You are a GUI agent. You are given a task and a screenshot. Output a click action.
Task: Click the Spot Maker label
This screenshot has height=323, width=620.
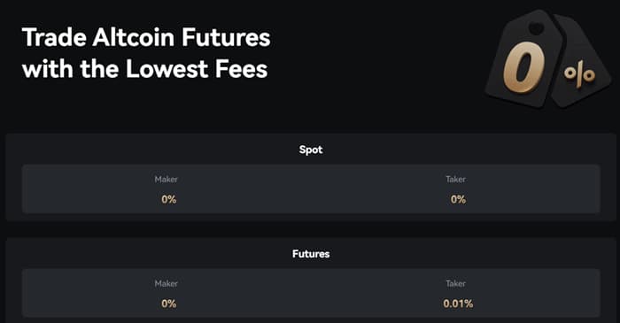(x=167, y=180)
